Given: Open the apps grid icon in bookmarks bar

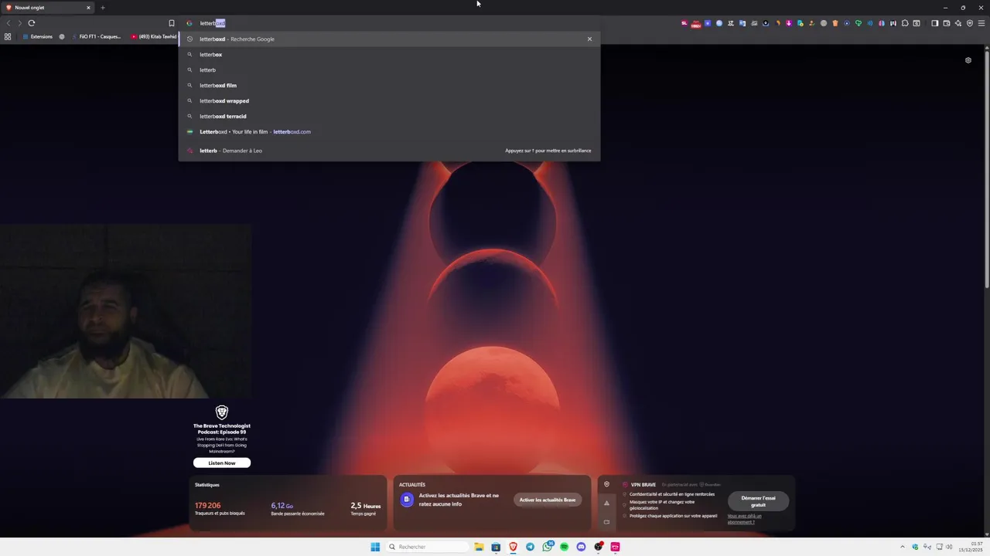Looking at the screenshot, I should click(8, 36).
